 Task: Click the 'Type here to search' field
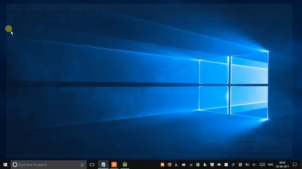[x=49, y=165]
